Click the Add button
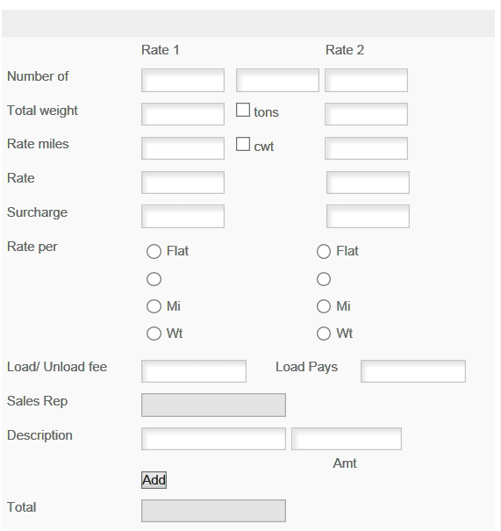 coord(154,480)
